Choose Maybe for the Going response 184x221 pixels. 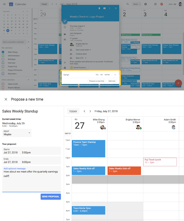point(107,75)
